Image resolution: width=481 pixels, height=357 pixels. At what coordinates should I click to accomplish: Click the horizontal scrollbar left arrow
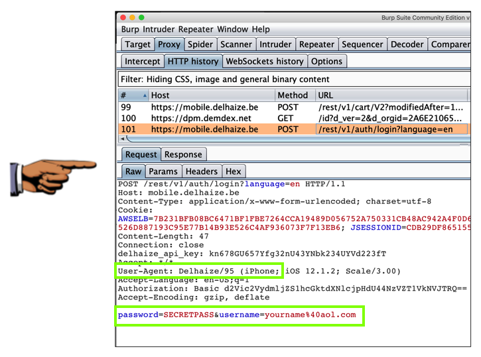[x=123, y=138]
